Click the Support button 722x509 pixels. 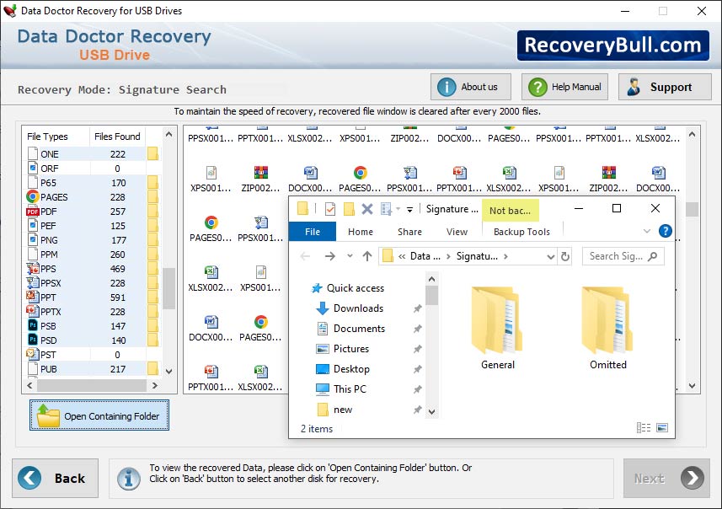(665, 87)
